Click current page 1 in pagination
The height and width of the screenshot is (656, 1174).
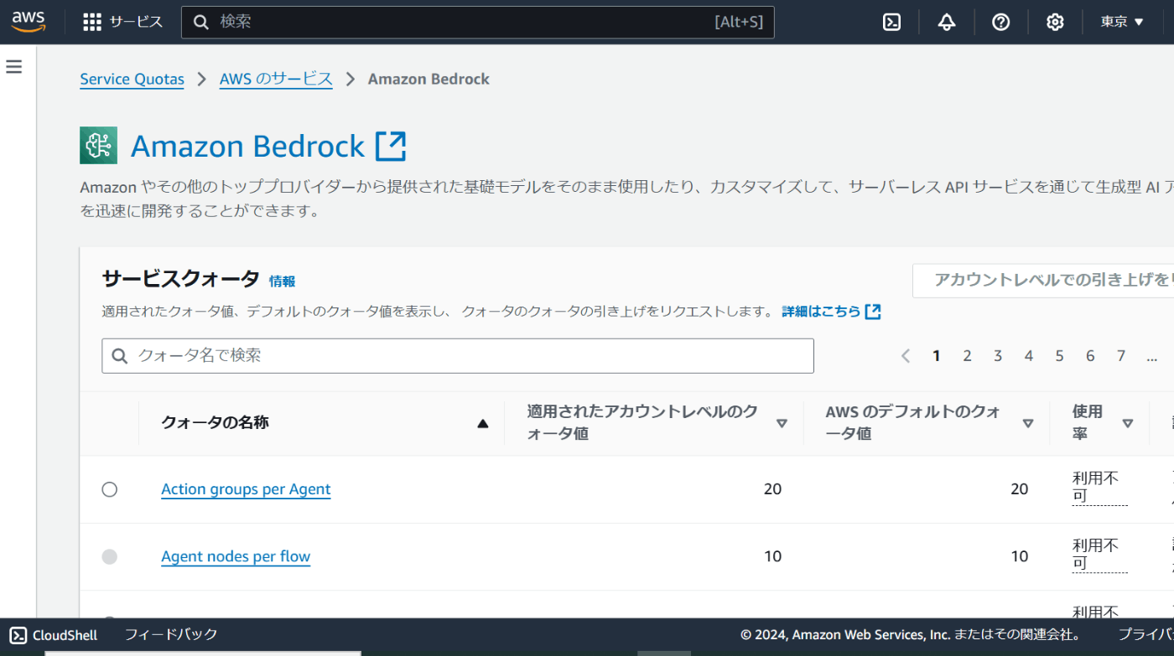click(x=936, y=356)
